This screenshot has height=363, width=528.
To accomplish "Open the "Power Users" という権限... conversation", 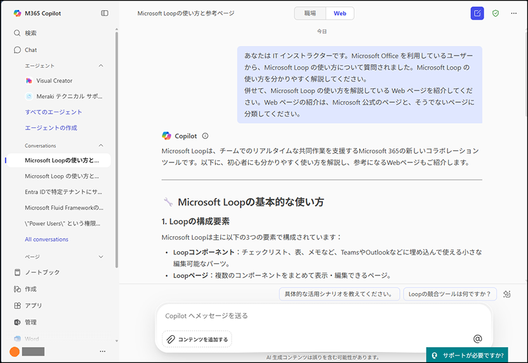I will coord(62,223).
